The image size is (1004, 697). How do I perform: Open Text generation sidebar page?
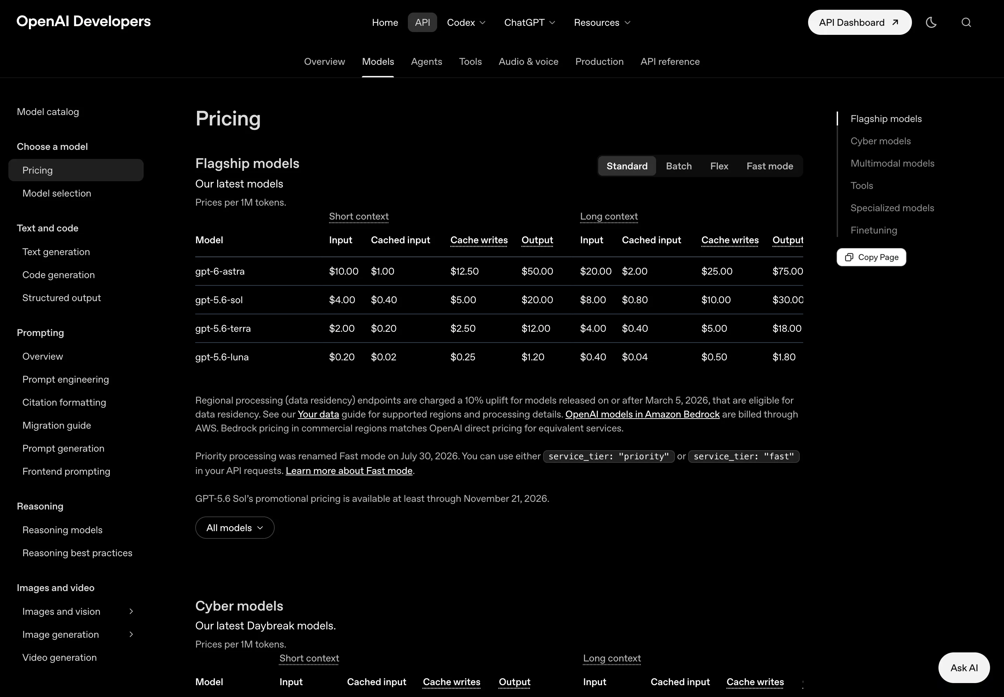[56, 252]
